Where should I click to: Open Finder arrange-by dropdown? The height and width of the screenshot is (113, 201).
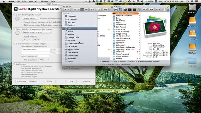coord(92,10)
